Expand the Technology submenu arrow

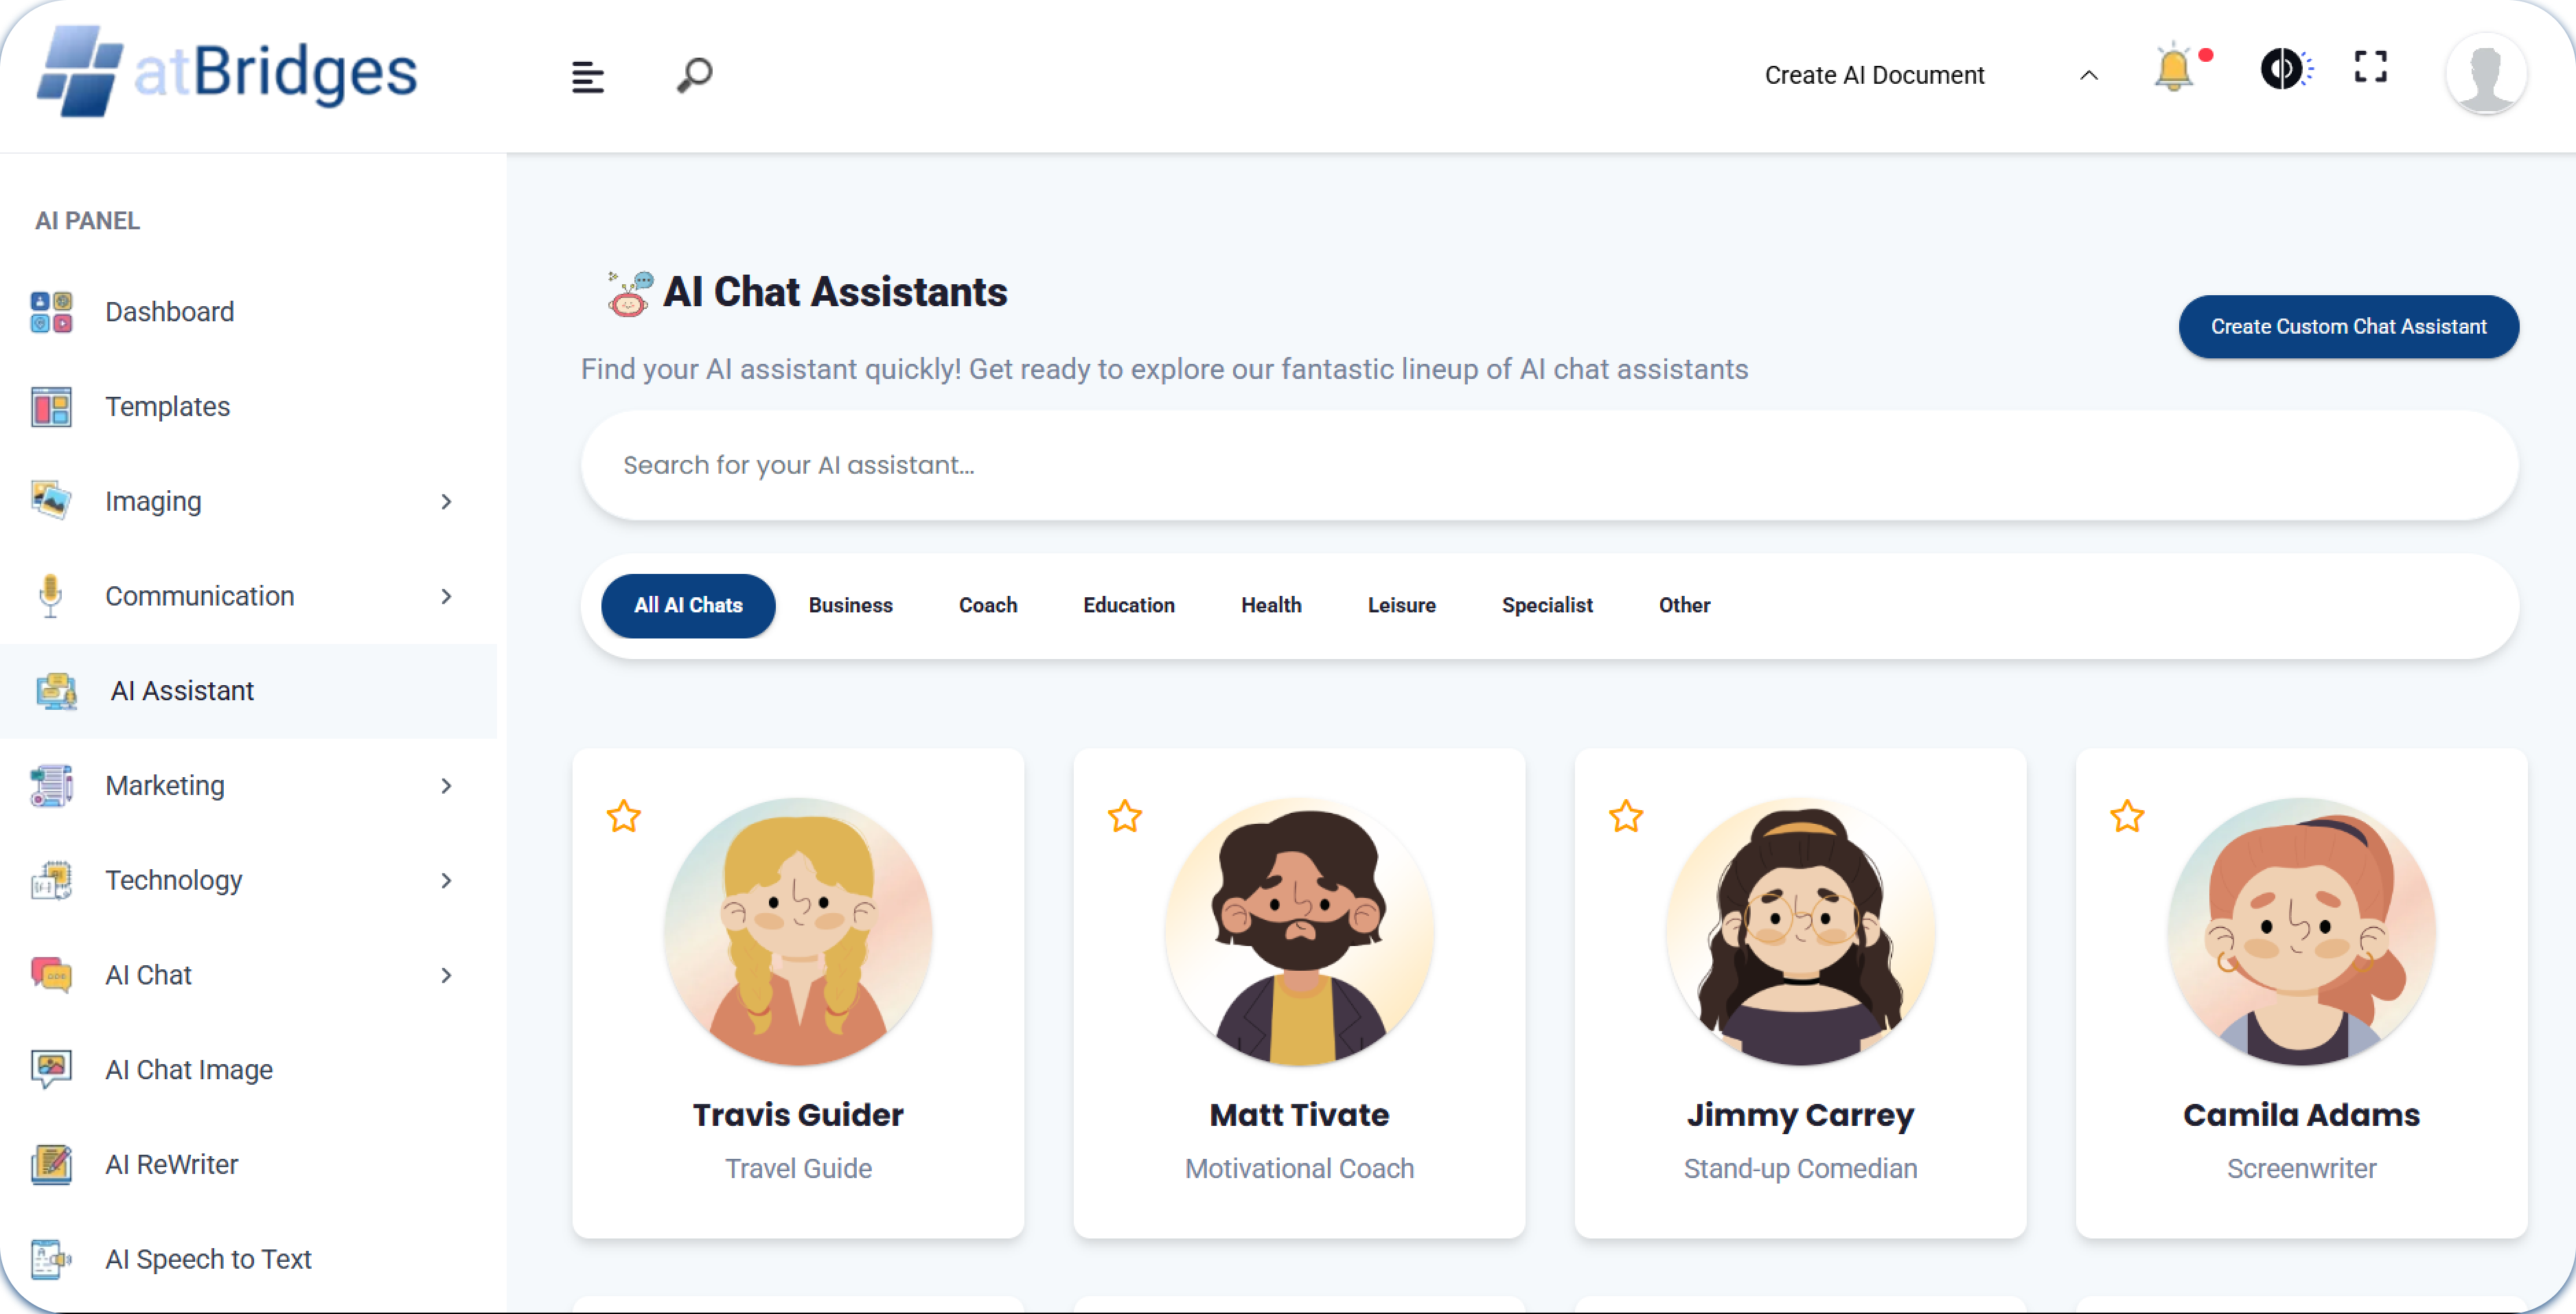[x=446, y=881]
